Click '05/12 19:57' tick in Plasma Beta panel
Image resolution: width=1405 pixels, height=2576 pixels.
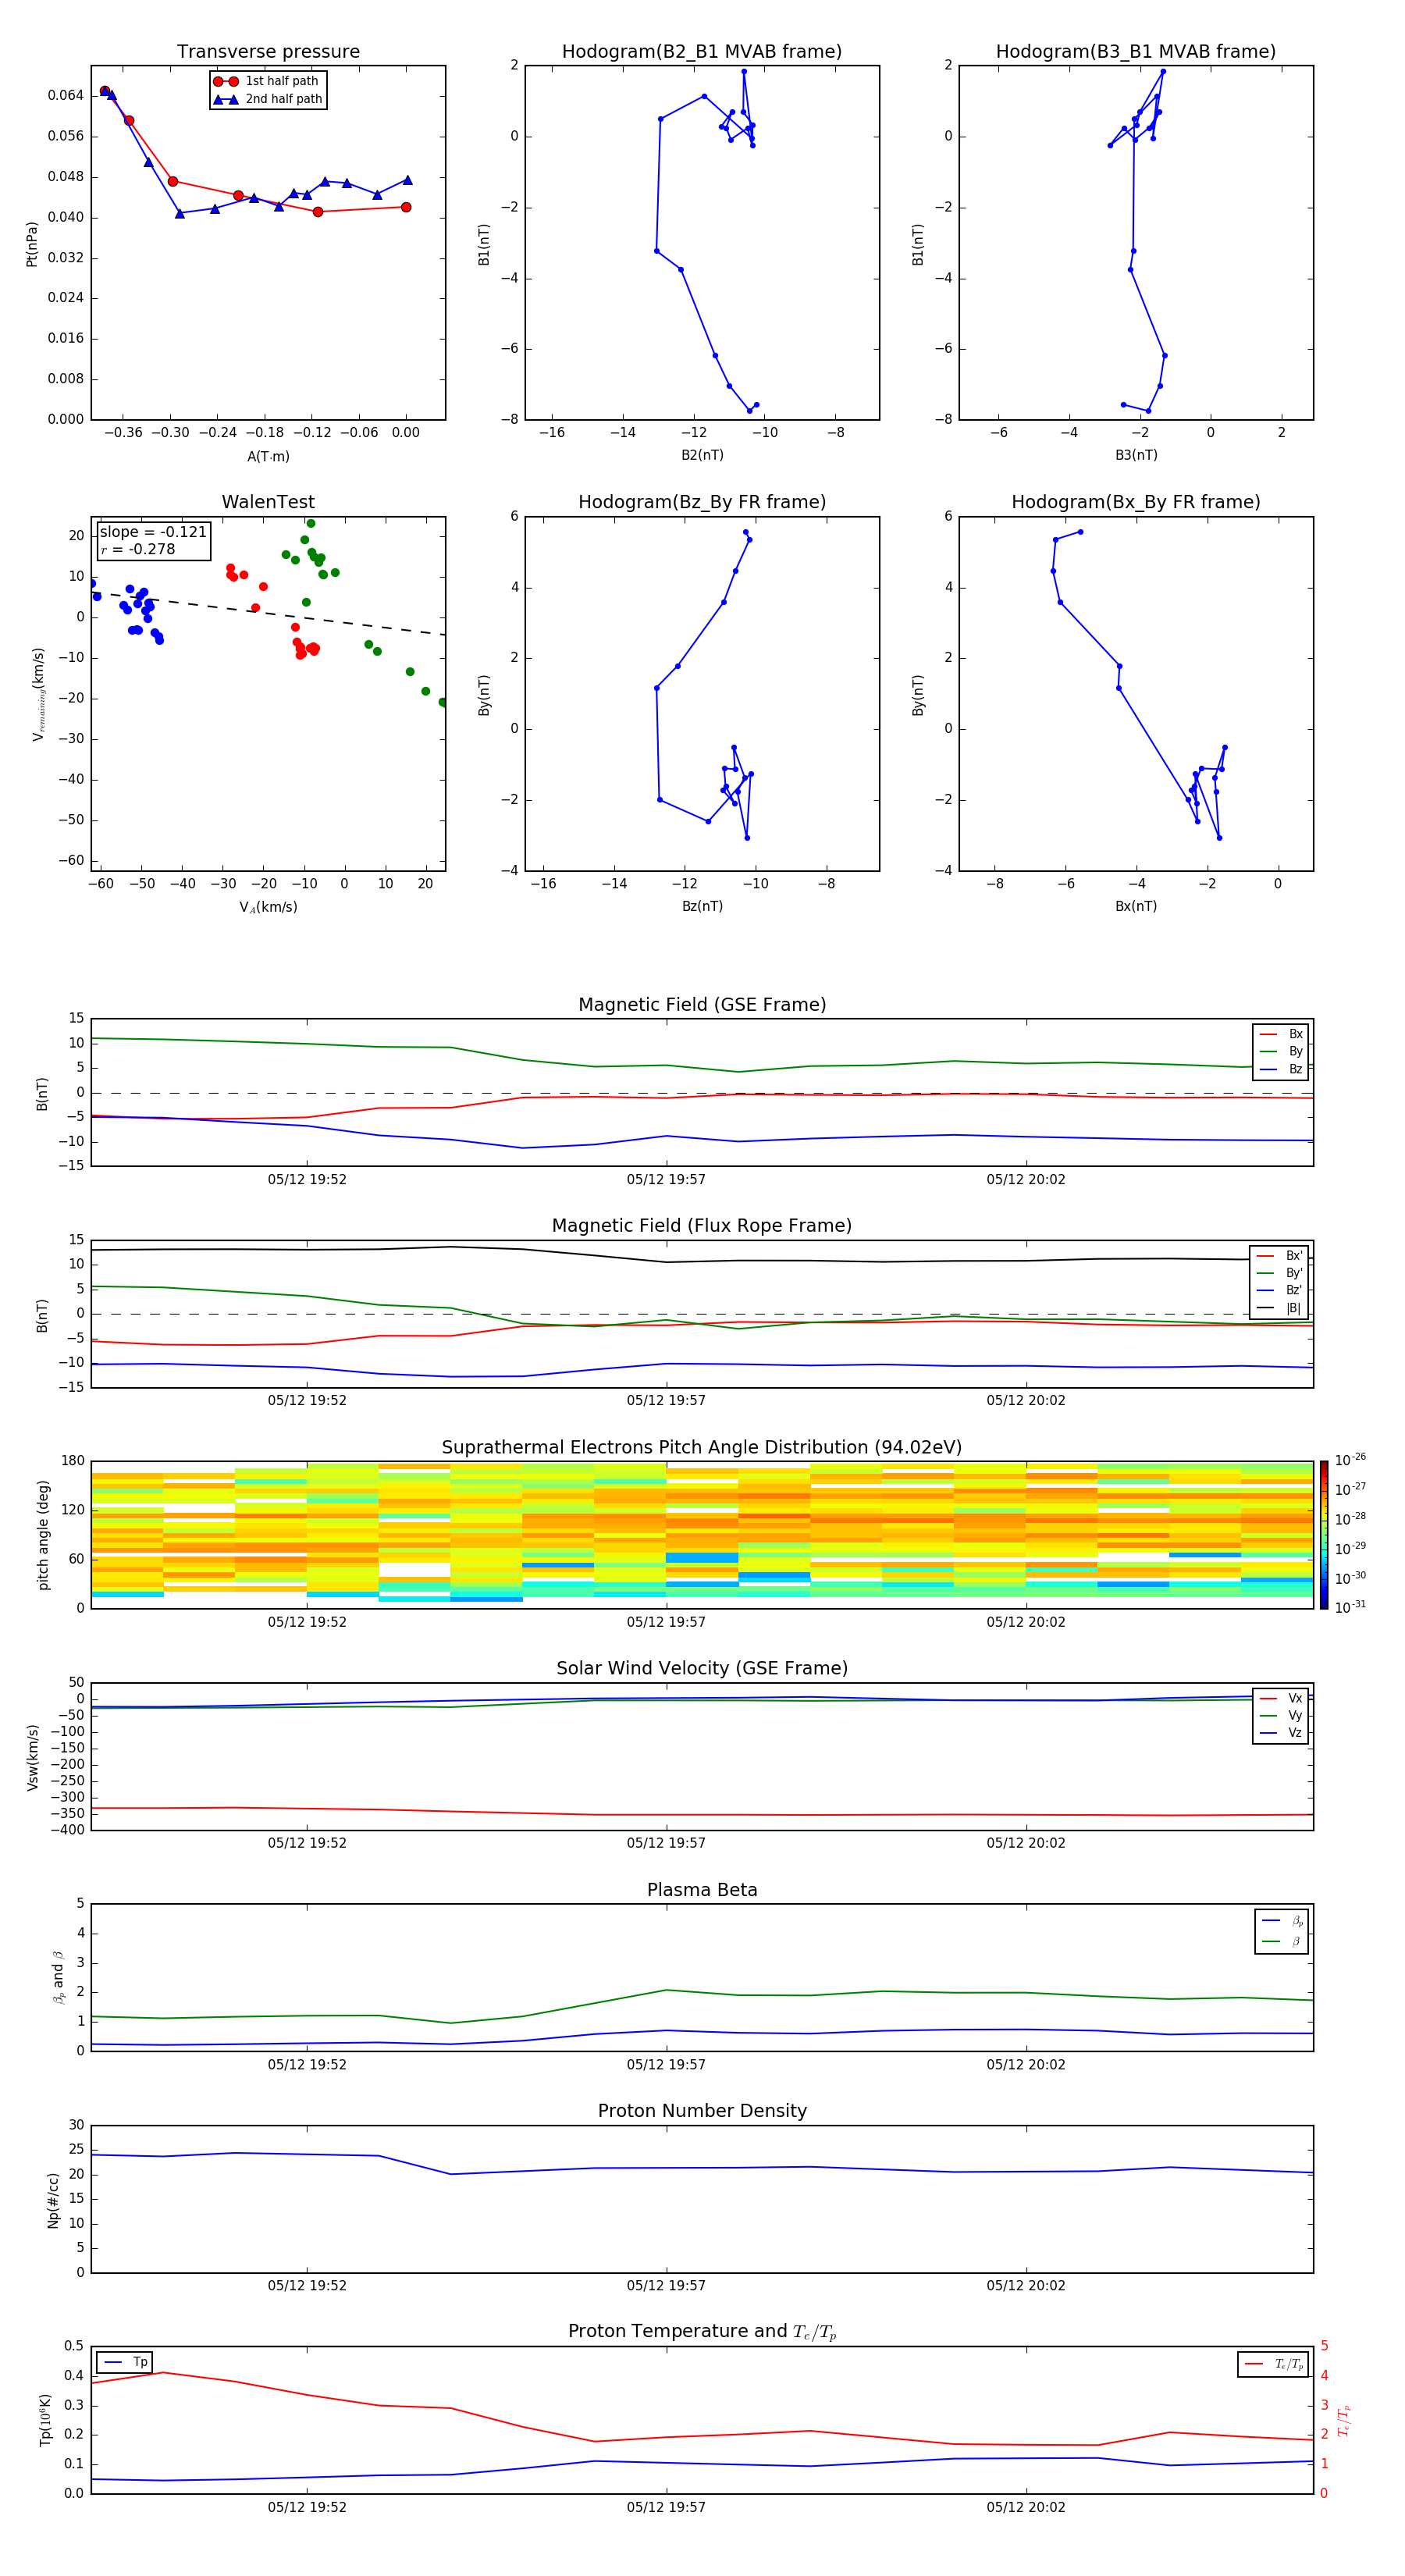click(666, 2064)
